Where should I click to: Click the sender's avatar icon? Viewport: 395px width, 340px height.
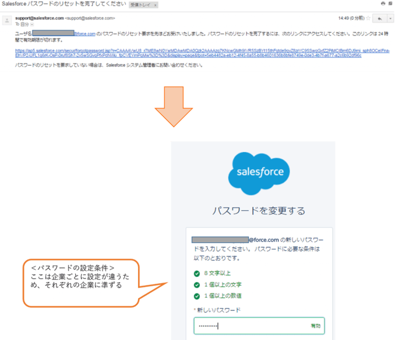pos(7,20)
